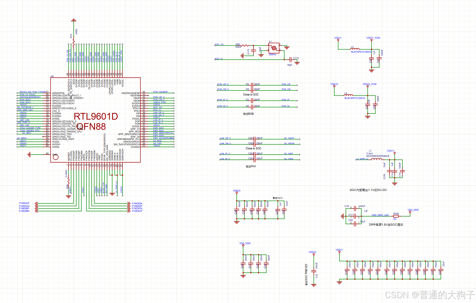The height and width of the screenshot is (303, 476).
Task: Click the LED_LAN net label
Action: (x=24, y=125)
